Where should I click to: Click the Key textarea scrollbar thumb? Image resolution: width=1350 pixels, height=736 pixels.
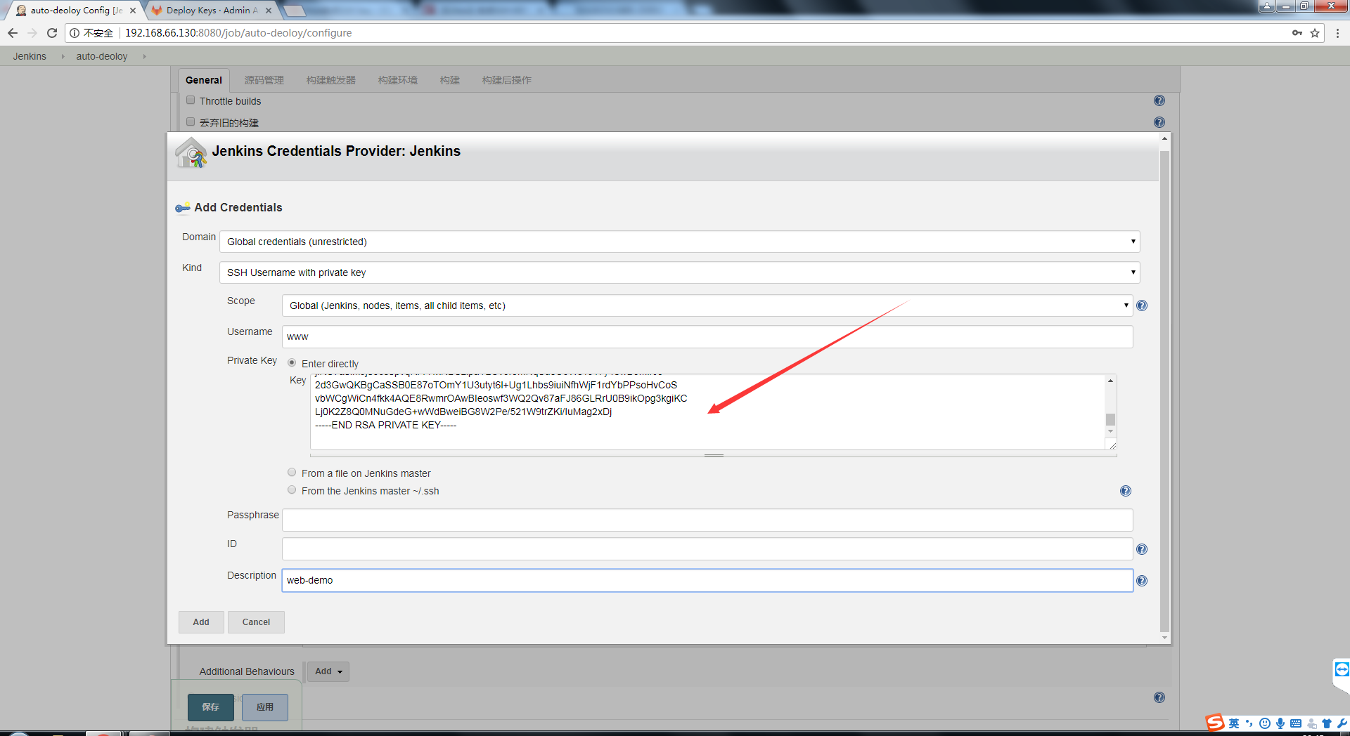point(1111,419)
